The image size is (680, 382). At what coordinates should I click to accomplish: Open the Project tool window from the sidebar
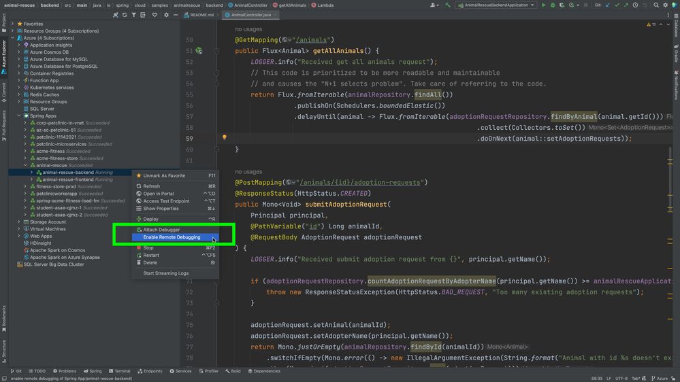pos(4,22)
